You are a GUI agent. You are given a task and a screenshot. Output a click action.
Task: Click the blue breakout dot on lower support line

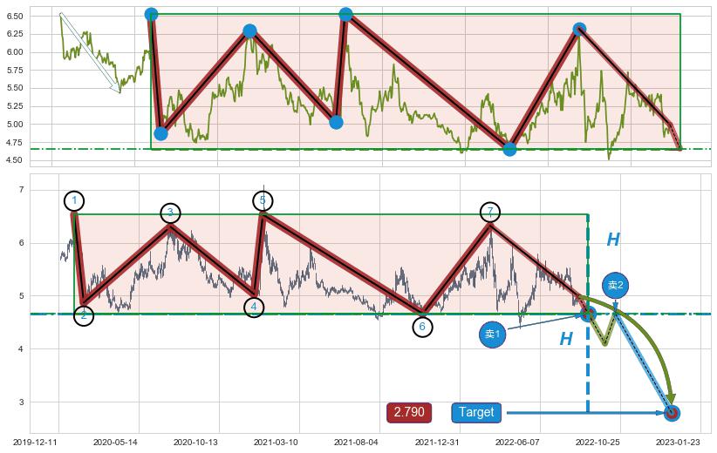click(588, 313)
